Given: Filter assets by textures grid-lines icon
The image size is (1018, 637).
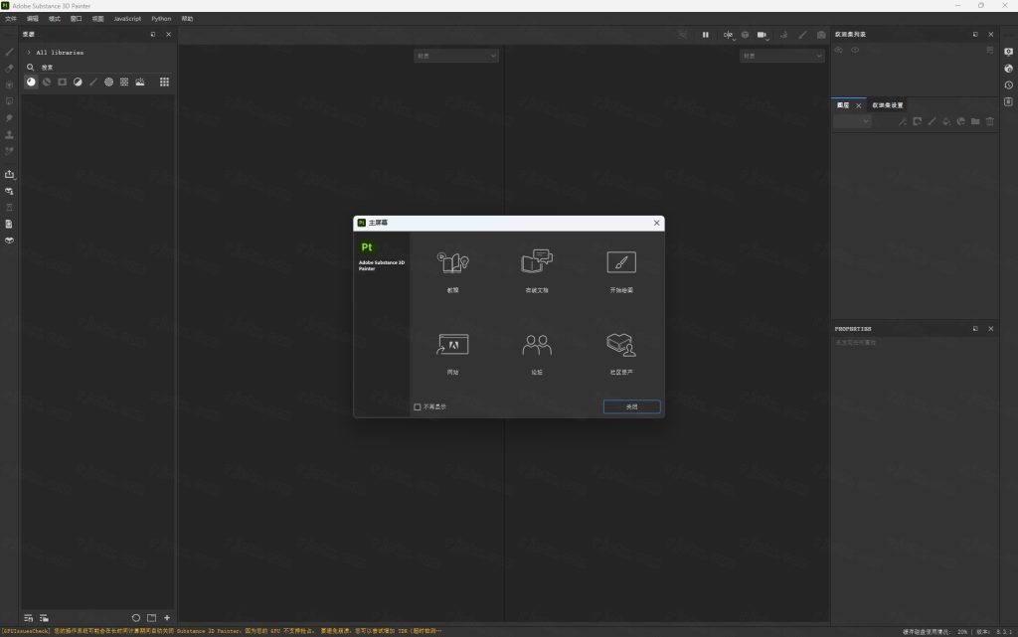Looking at the screenshot, I should pyautogui.click(x=124, y=81).
